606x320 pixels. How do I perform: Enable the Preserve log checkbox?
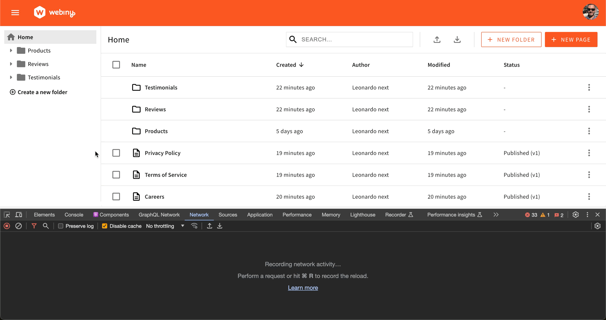[61, 226]
